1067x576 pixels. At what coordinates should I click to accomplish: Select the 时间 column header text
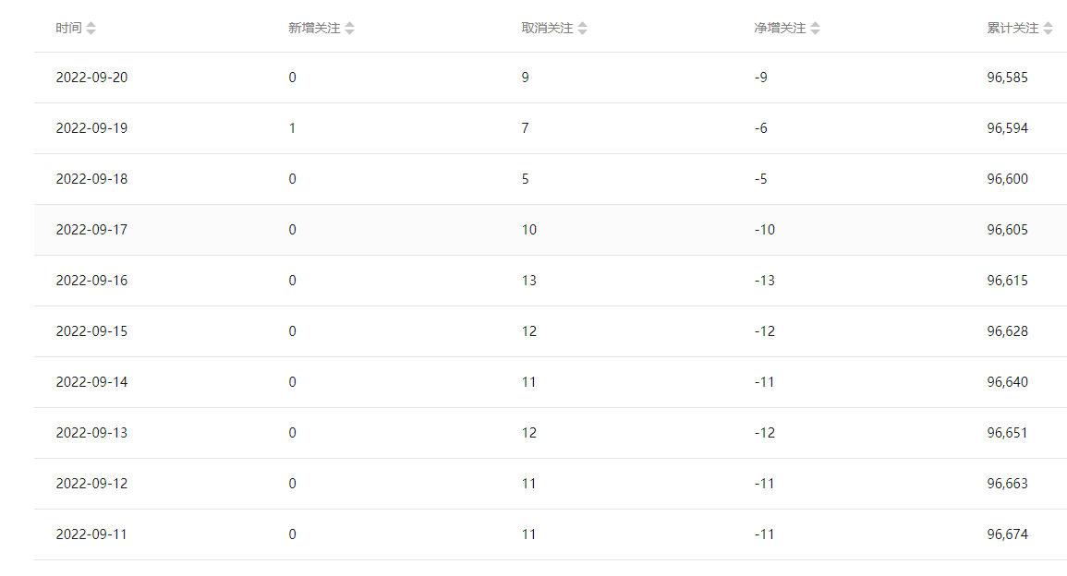pos(68,28)
